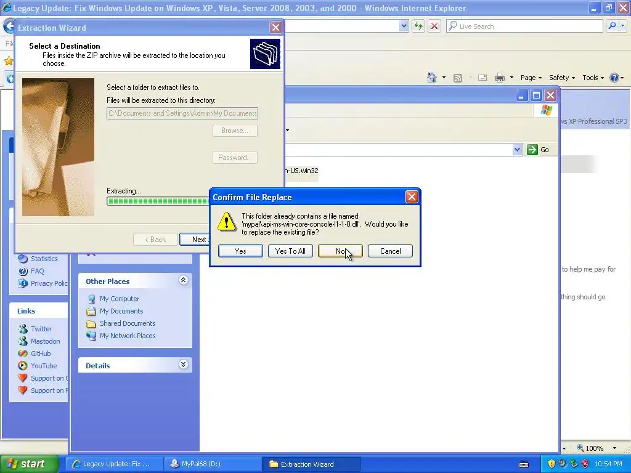631x473 pixels.
Task: Click the keyboard tray icon
Action: pos(524,464)
